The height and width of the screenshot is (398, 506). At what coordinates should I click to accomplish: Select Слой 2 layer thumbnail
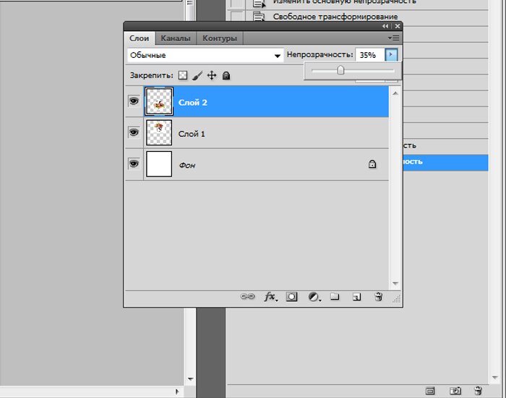[x=159, y=101]
